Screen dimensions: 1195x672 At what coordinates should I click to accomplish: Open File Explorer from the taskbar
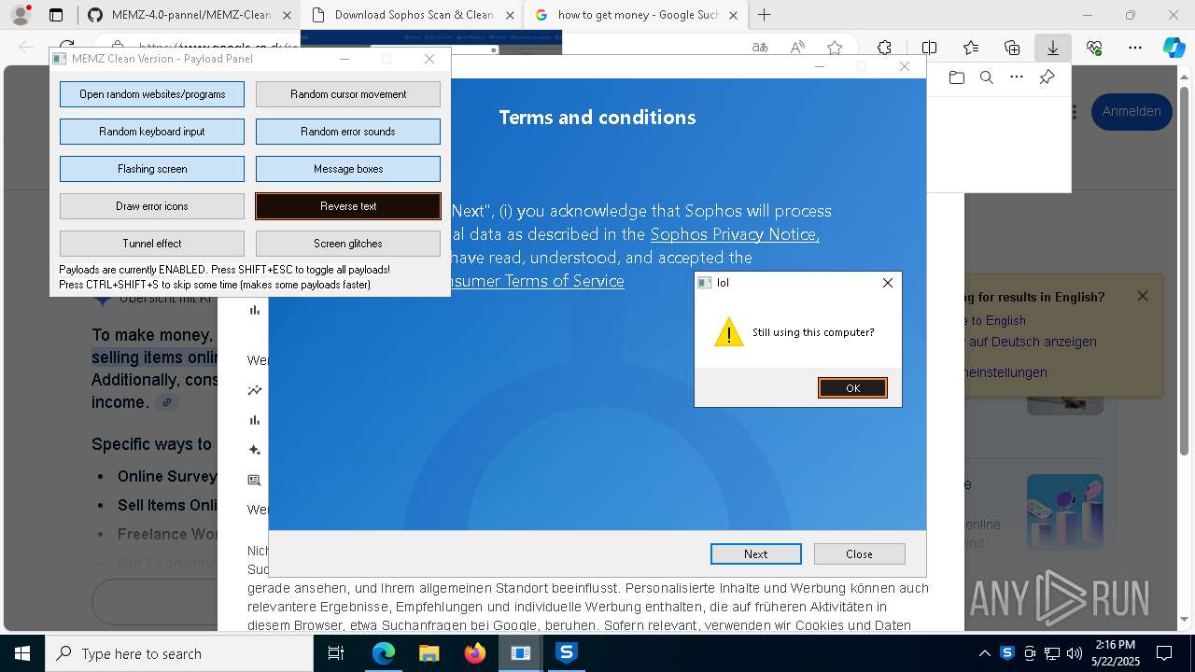[x=429, y=653]
